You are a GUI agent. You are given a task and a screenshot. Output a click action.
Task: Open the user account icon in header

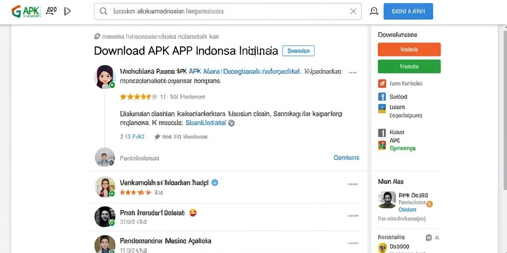tap(374, 11)
